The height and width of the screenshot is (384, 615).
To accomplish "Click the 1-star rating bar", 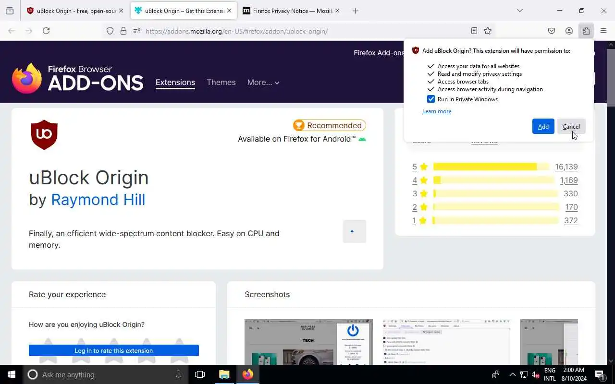I will pos(496,220).
